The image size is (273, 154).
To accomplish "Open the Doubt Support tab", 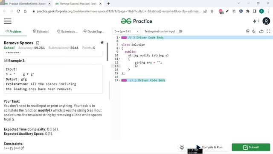I will (x=94, y=31).
